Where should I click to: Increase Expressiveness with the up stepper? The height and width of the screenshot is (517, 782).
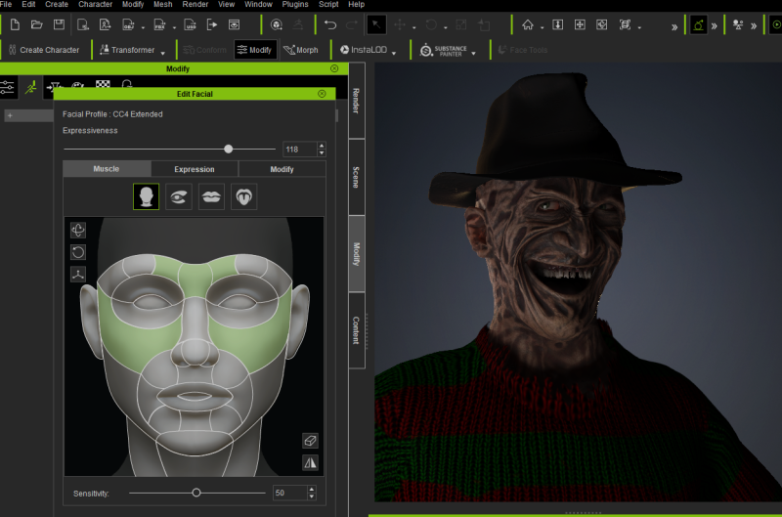pyautogui.click(x=322, y=145)
